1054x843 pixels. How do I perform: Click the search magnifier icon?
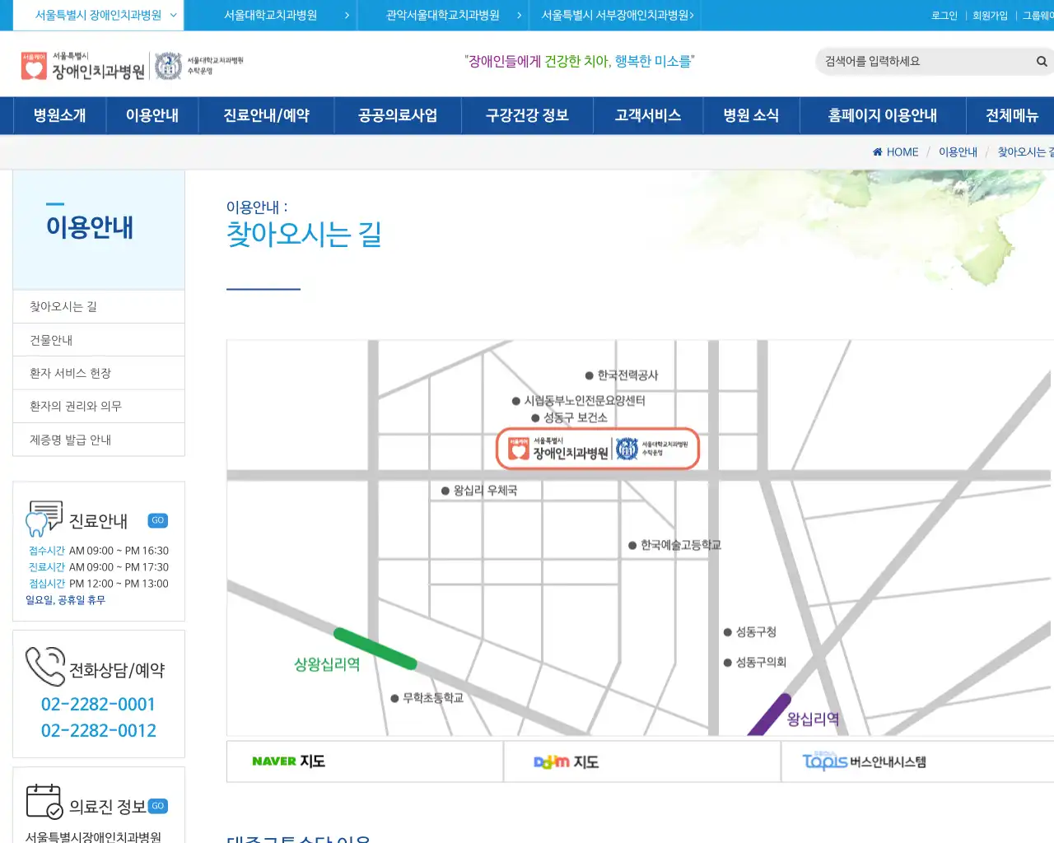pyautogui.click(x=1042, y=61)
